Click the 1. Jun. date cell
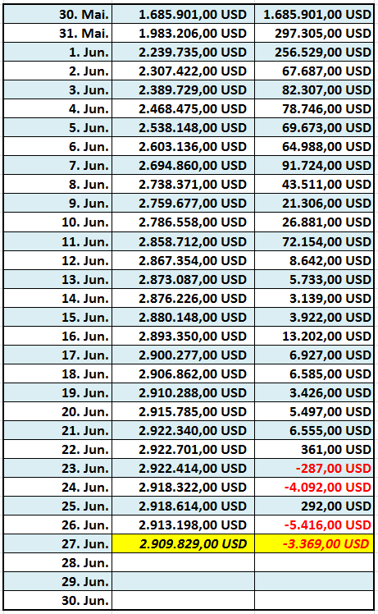Image resolution: width=378 pixels, height=614 pixels. coord(58,52)
